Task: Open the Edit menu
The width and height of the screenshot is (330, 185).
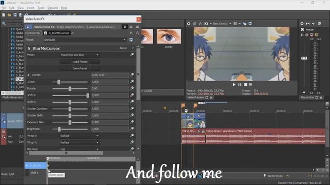Action: click(x=11, y=8)
